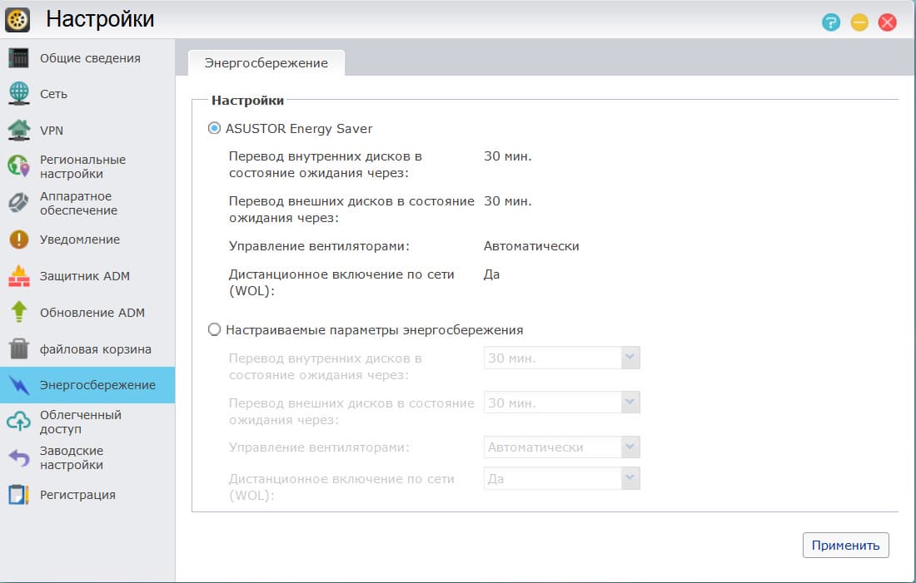Click the help question mark button

coord(830,22)
